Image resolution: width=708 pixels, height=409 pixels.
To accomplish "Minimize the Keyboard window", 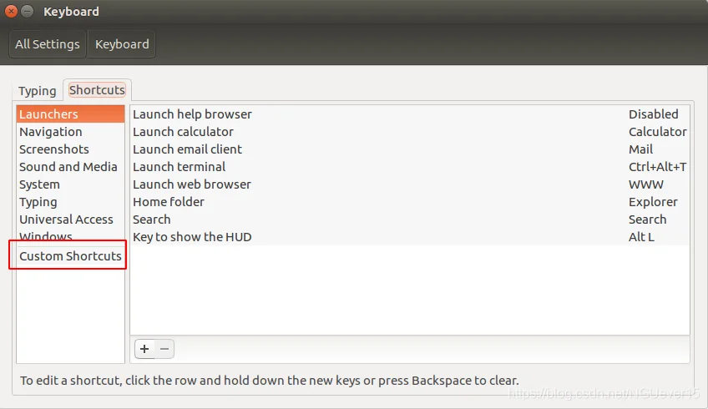I will point(28,12).
